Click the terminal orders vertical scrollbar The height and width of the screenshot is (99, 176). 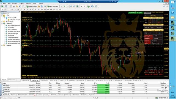tap(168, 88)
